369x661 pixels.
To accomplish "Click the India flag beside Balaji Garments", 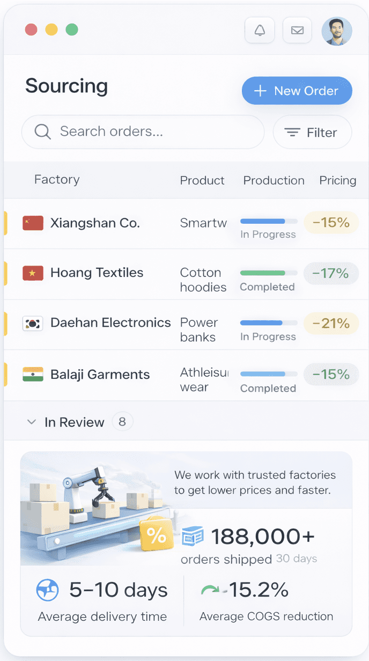I will [x=32, y=374].
